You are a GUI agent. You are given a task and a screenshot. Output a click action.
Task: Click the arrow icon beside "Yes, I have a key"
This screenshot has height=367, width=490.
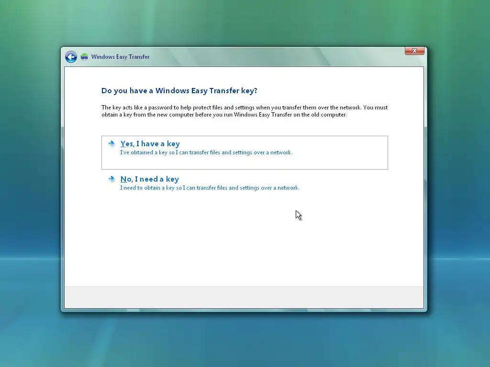pyautogui.click(x=111, y=143)
